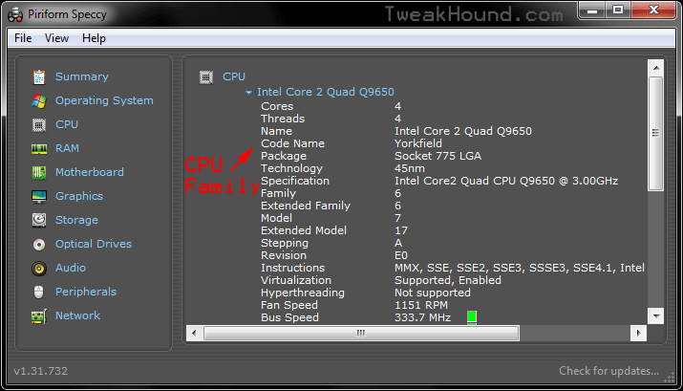The width and height of the screenshot is (683, 391).
Task: Click the Specification value at 3.00GHz
Action: click(506, 181)
